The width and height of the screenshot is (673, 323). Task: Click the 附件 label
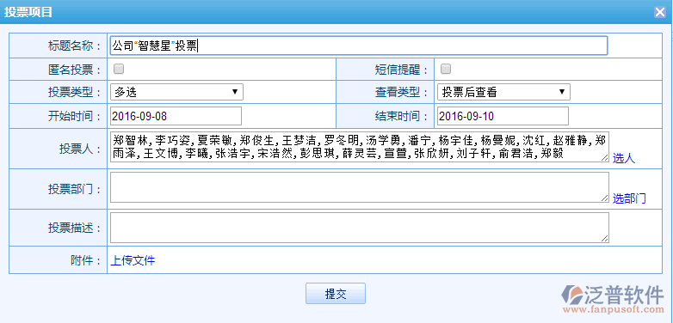coord(85,260)
